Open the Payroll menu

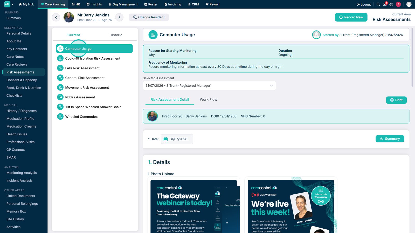click(212, 4)
